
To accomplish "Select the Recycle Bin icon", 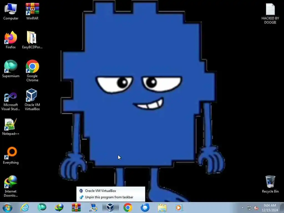I will coord(270,184).
